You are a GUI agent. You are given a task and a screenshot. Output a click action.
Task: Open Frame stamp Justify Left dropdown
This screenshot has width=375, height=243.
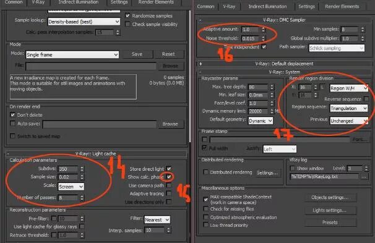[x=280, y=149]
